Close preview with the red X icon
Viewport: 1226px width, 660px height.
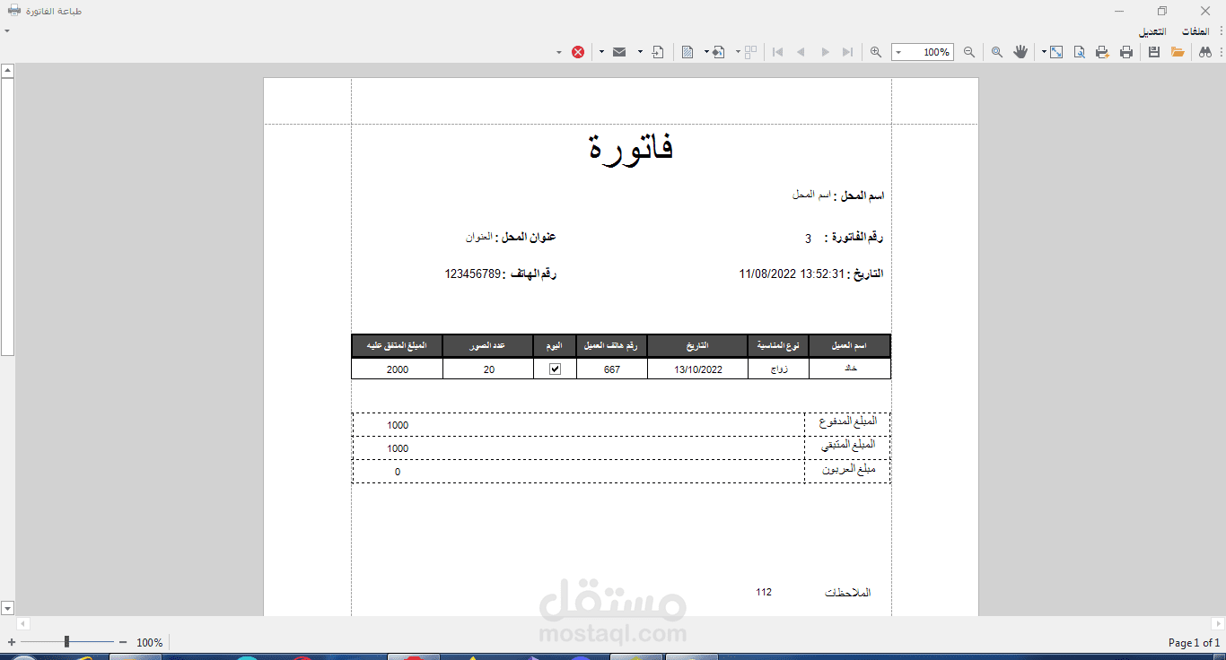578,52
